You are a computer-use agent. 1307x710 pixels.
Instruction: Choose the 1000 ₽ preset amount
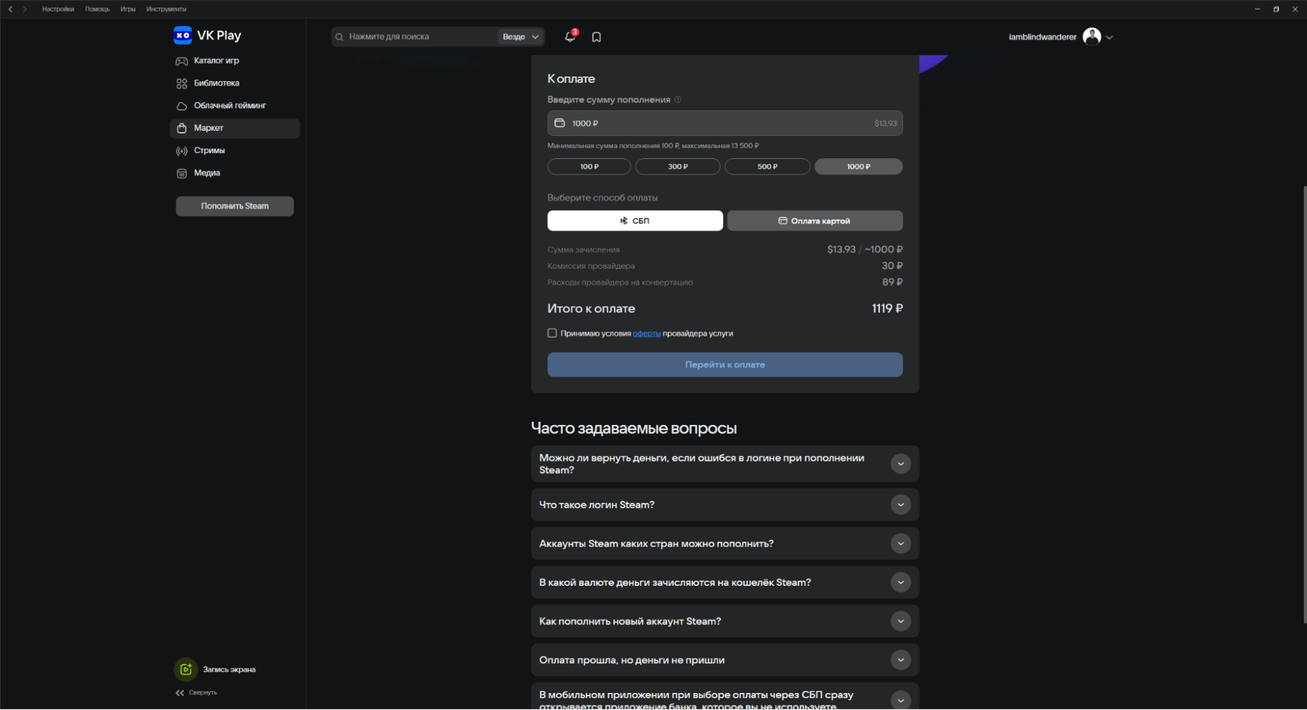click(x=858, y=167)
